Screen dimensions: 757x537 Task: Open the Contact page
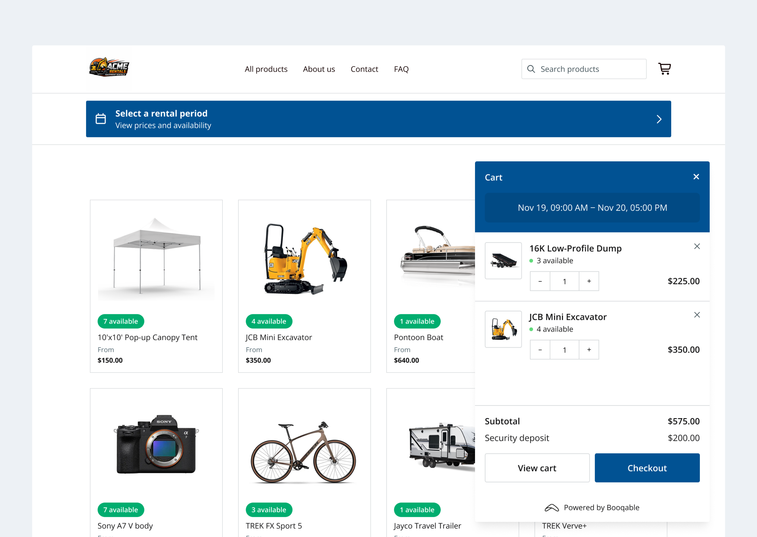coord(364,69)
